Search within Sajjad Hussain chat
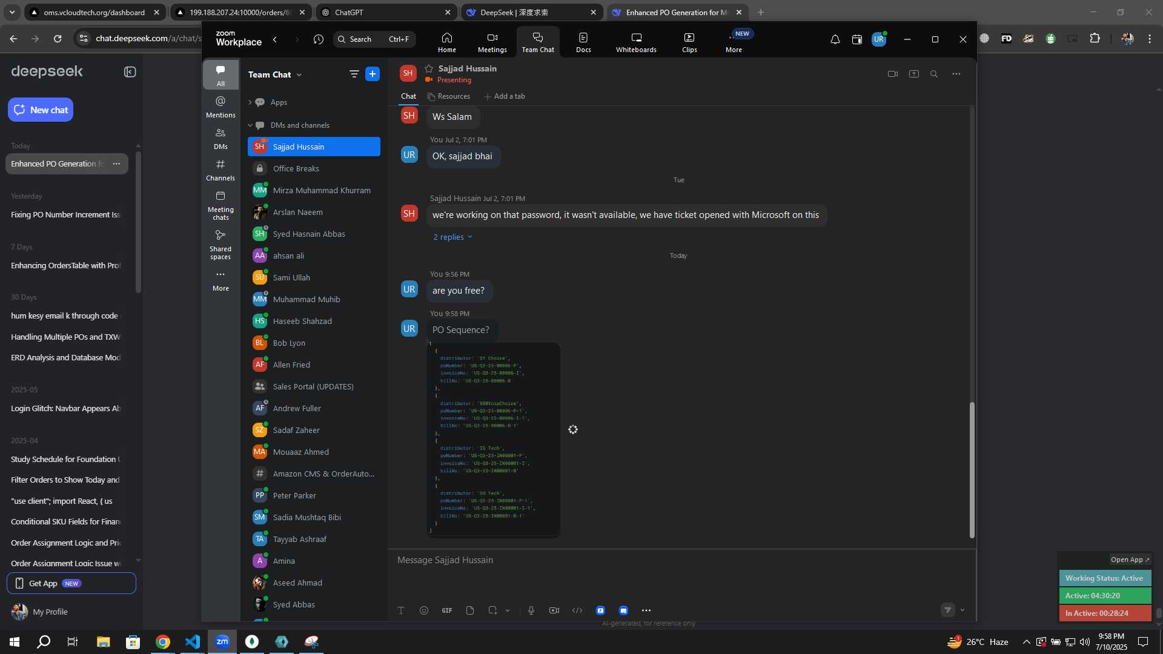The image size is (1163, 654). pos(934,74)
